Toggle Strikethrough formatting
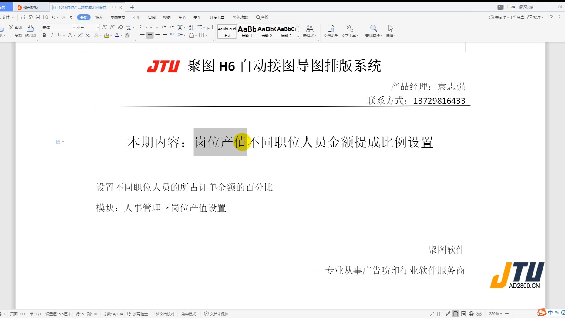 [70, 35]
